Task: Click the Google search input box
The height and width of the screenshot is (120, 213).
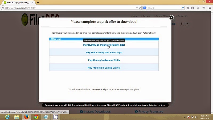Action: pos(164,8)
